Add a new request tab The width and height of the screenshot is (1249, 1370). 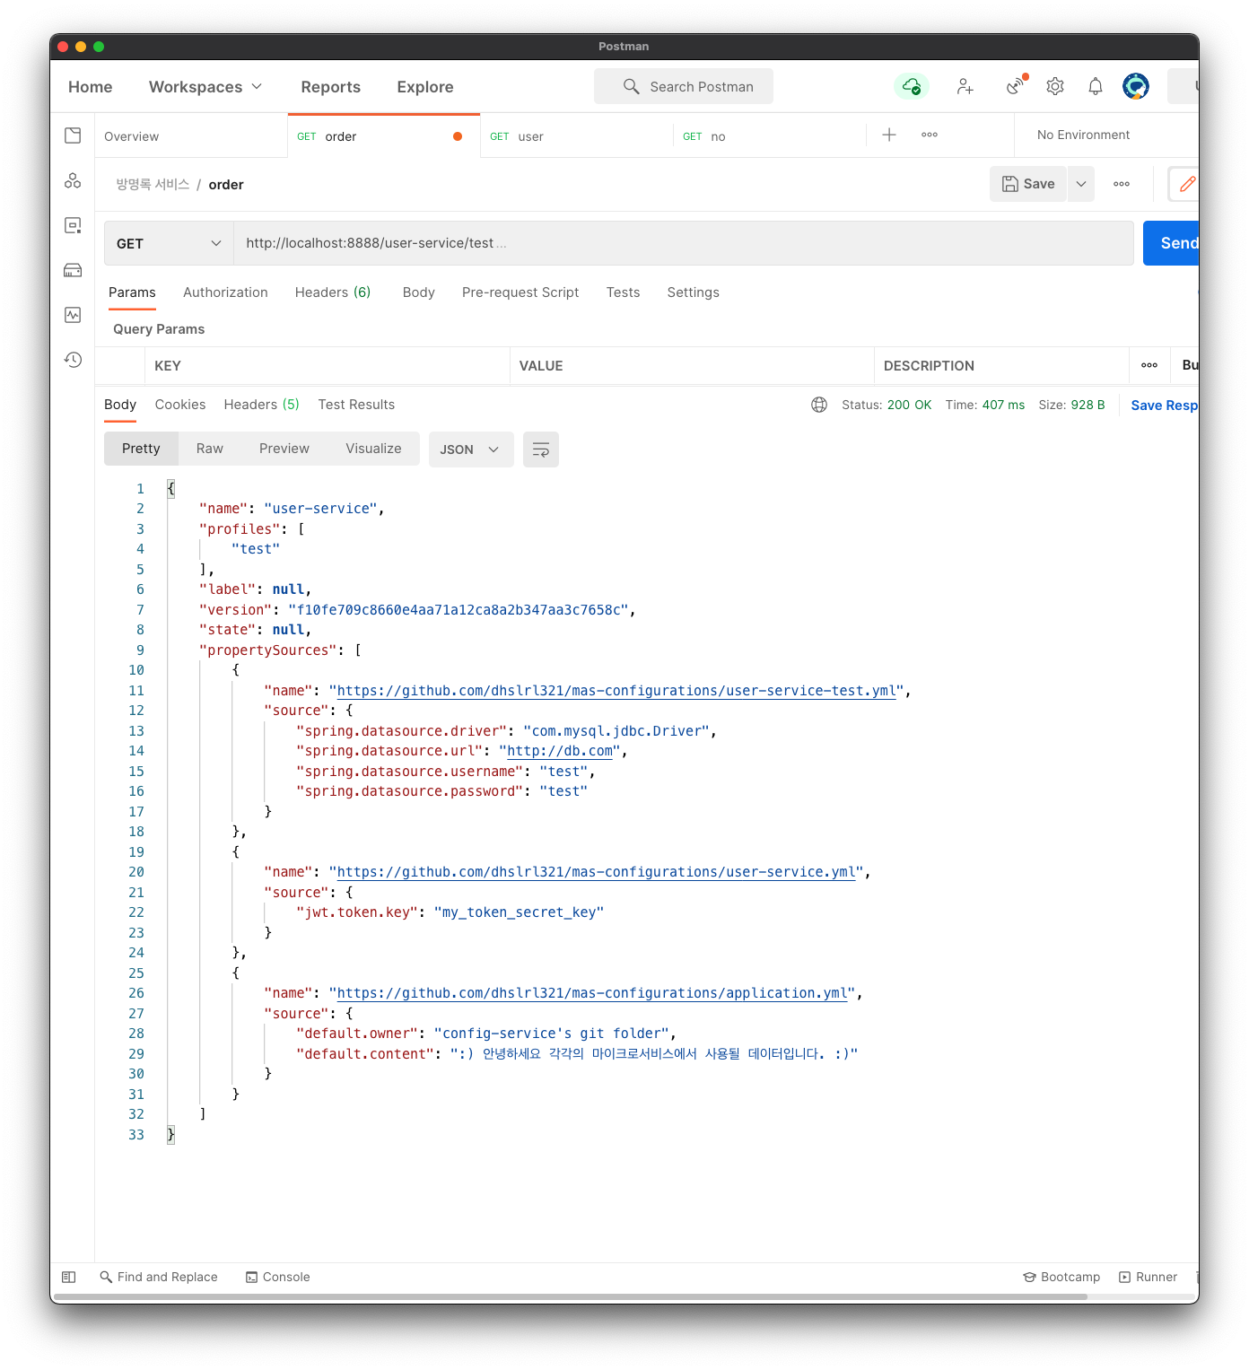[x=889, y=135]
